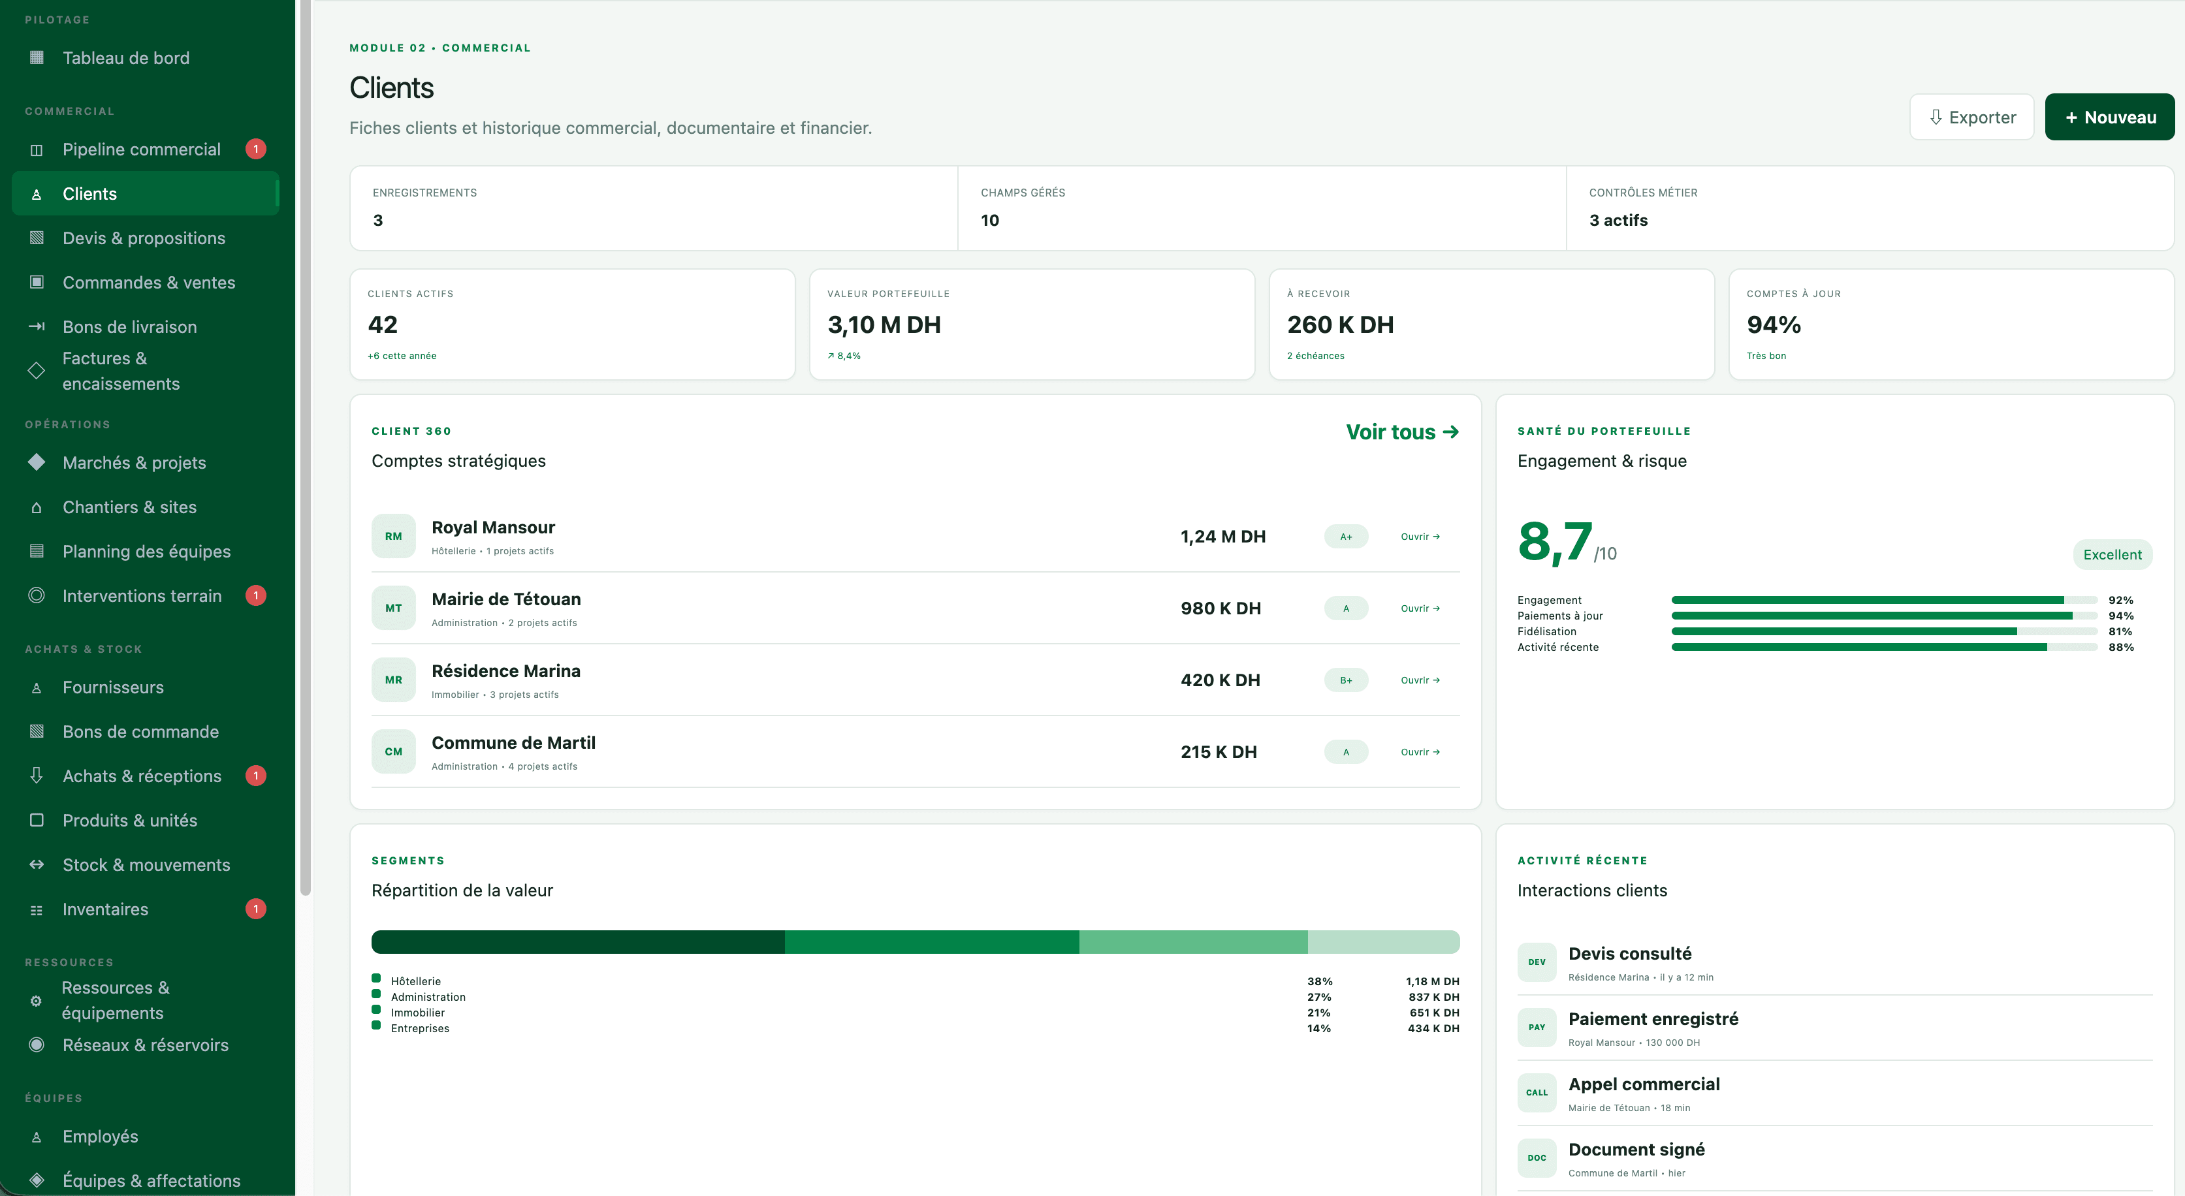Click the red badge on Achats & réceptions
The height and width of the screenshot is (1196, 2185).
255,776
